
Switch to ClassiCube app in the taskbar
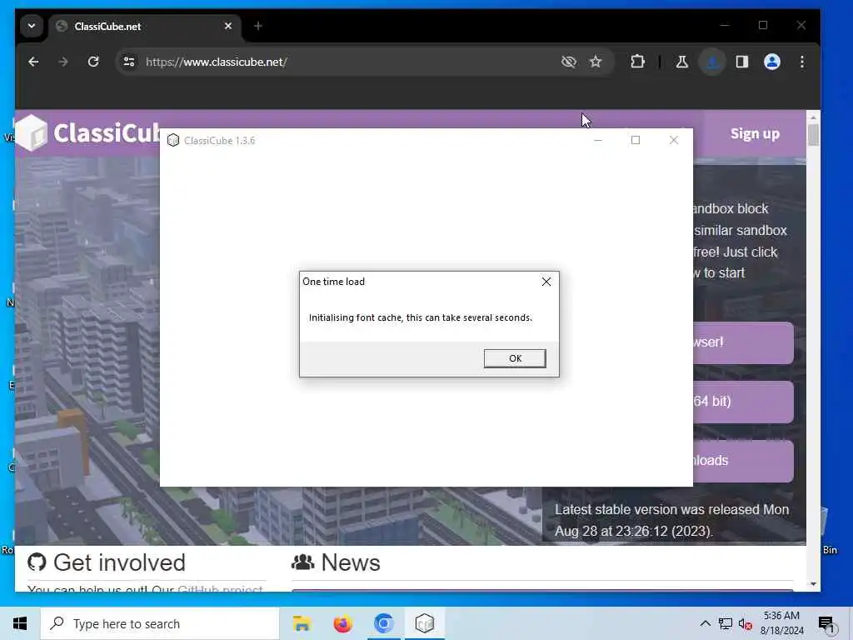424,623
